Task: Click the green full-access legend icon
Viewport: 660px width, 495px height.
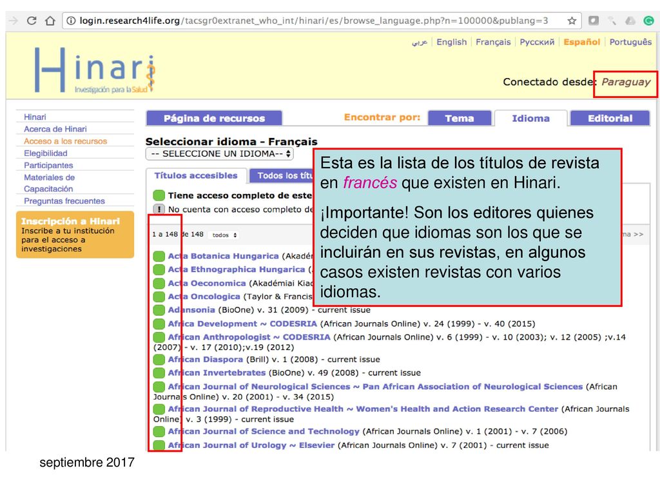Action: 159,195
